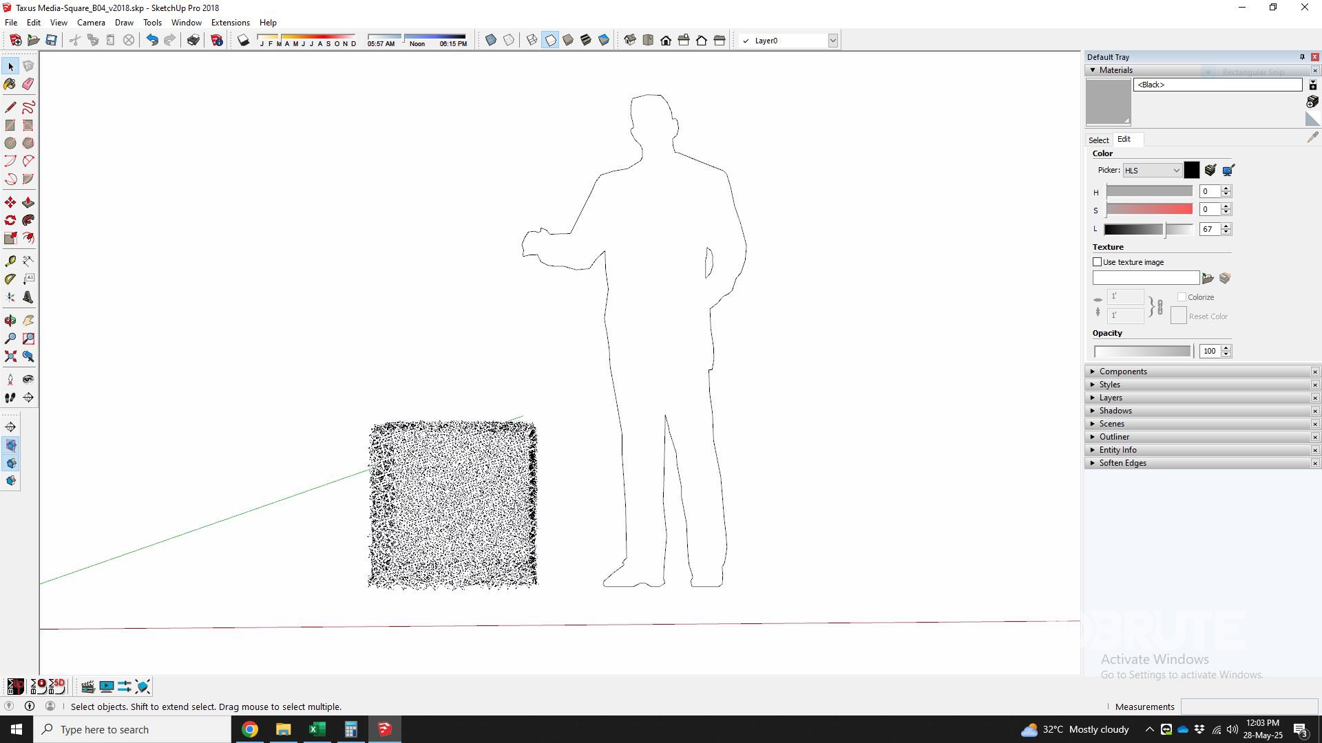Toggle the Colorize checkbox
The image size is (1322, 743).
[1182, 297]
